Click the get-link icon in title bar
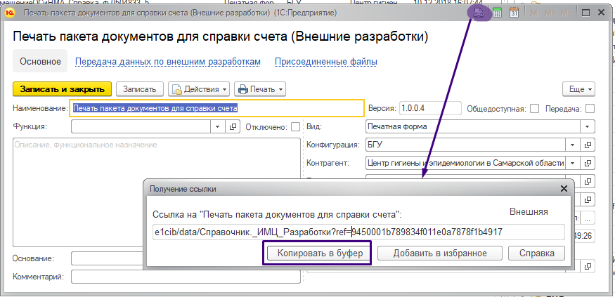Image resolution: width=615 pixels, height=297 pixels. click(x=480, y=12)
